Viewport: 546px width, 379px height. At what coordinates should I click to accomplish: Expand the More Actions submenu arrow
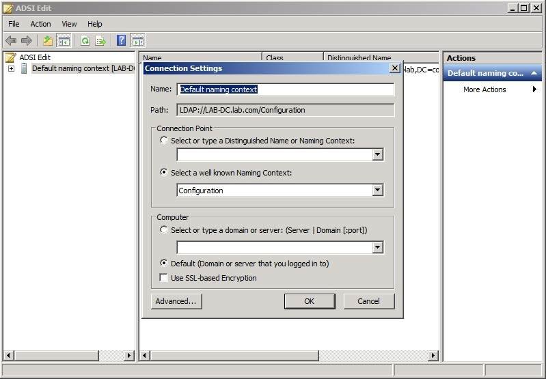pyautogui.click(x=534, y=89)
